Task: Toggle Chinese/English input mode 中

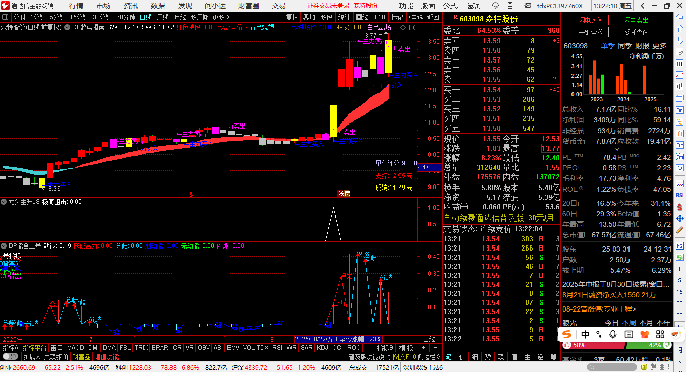Action: [x=585, y=334]
